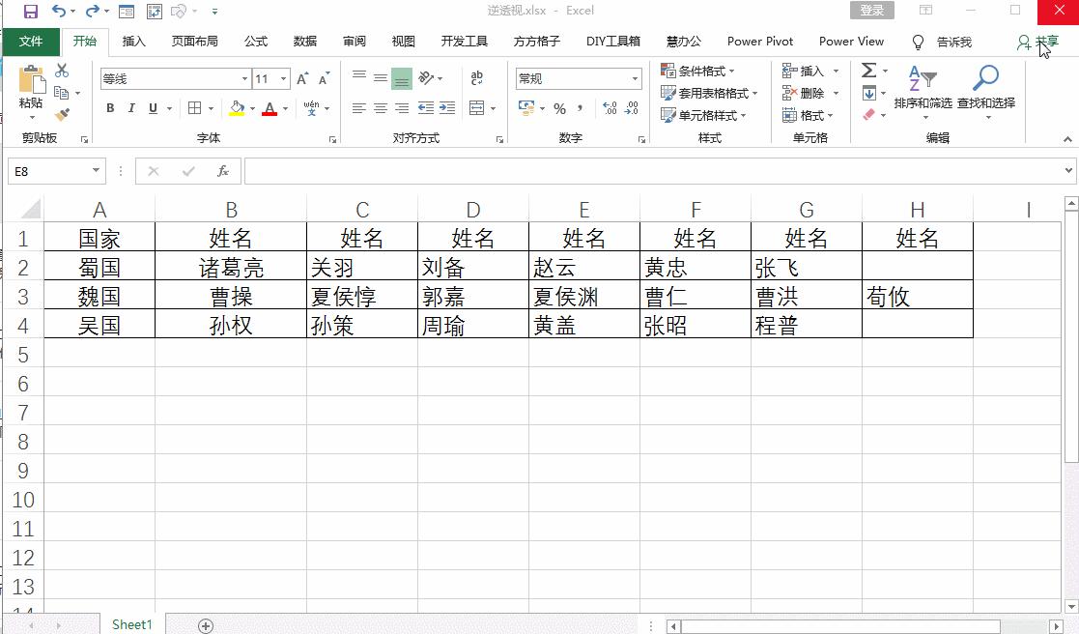Open the fill color dropdown arrow
Image resolution: width=1079 pixels, height=634 pixels.
(252, 109)
